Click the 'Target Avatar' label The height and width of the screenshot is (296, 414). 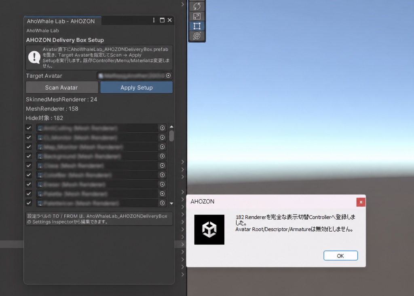point(44,76)
